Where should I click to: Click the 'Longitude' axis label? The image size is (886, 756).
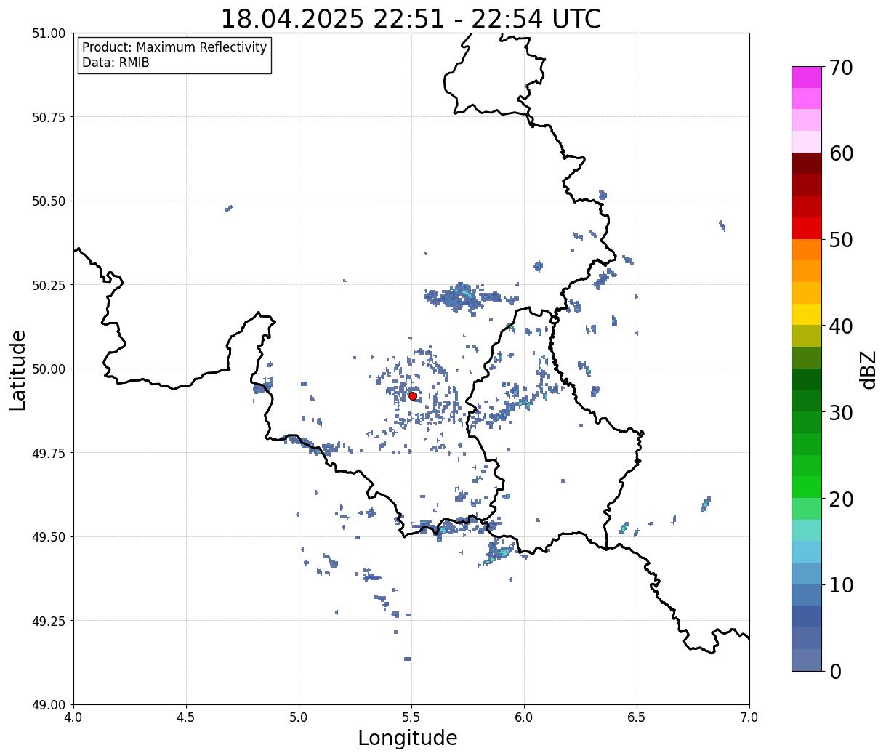tap(408, 738)
